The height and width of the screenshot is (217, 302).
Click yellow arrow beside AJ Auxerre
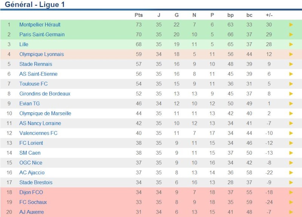click(291, 212)
